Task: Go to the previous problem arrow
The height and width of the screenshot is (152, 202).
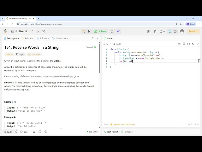Action: click(x=33, y=31)
